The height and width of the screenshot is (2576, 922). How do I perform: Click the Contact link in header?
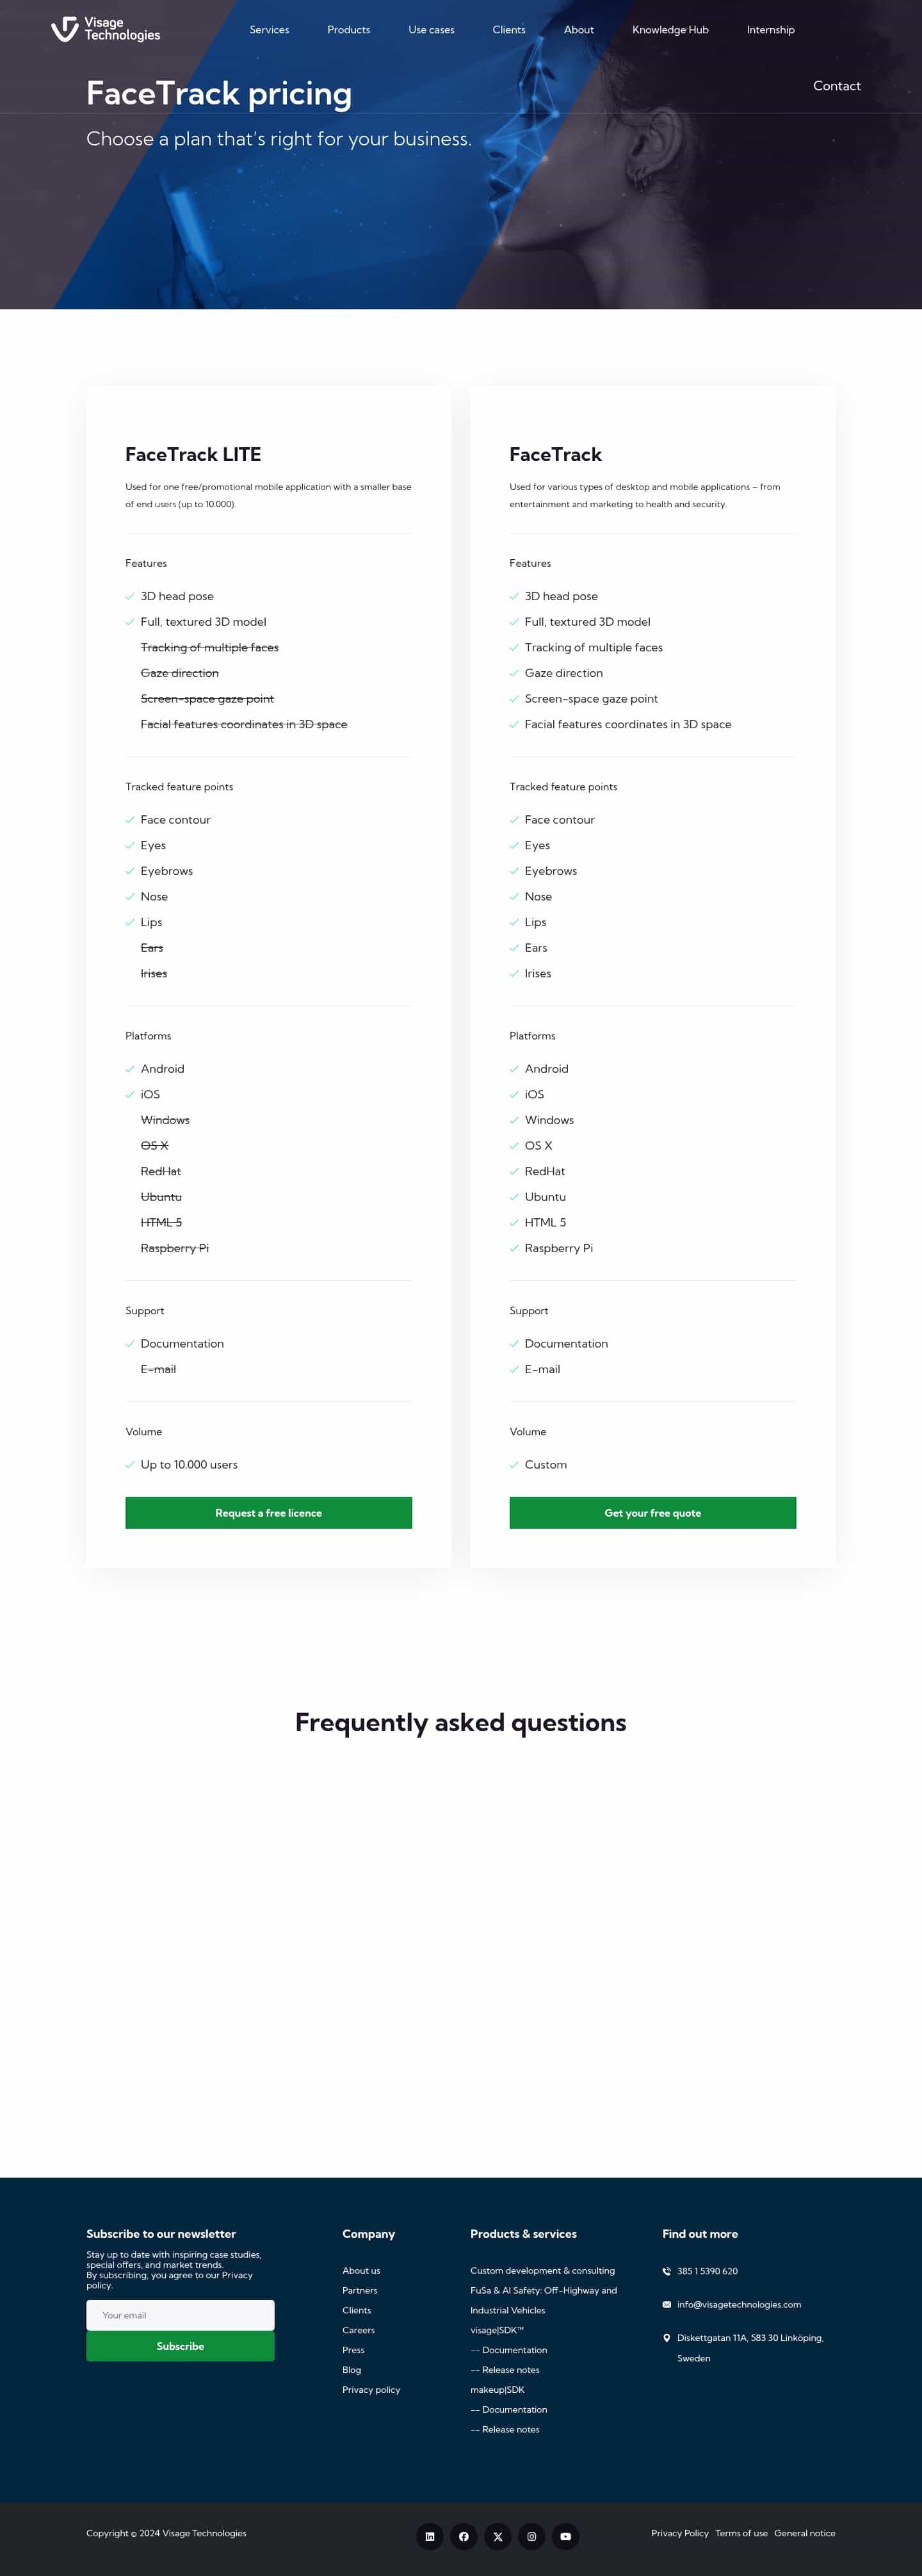(x=837, y=86)
